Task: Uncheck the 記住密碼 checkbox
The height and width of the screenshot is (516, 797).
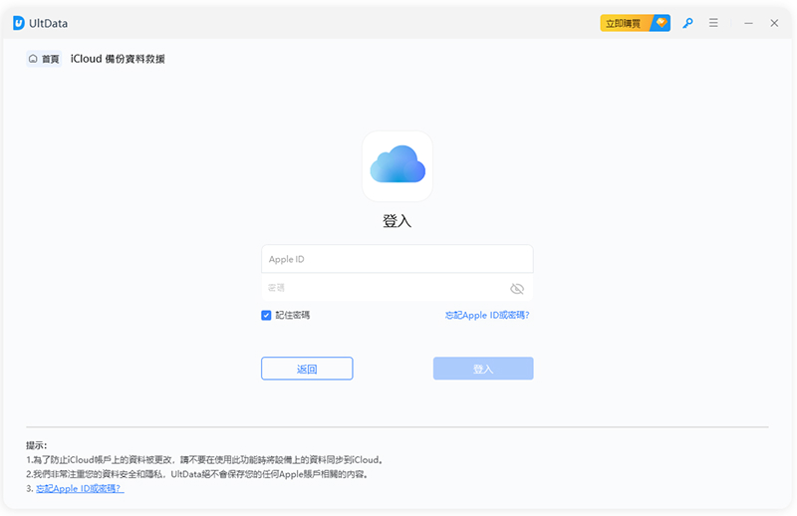Action: [x=266, y=315]
